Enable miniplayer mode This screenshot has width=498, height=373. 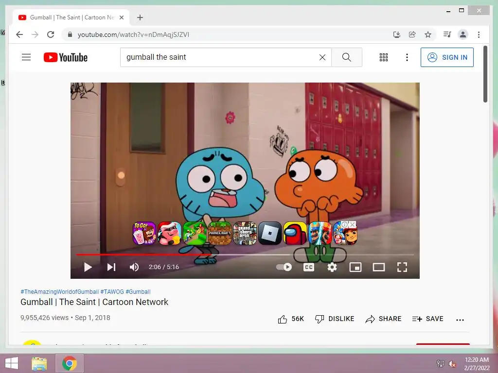(x=355, y=267)
